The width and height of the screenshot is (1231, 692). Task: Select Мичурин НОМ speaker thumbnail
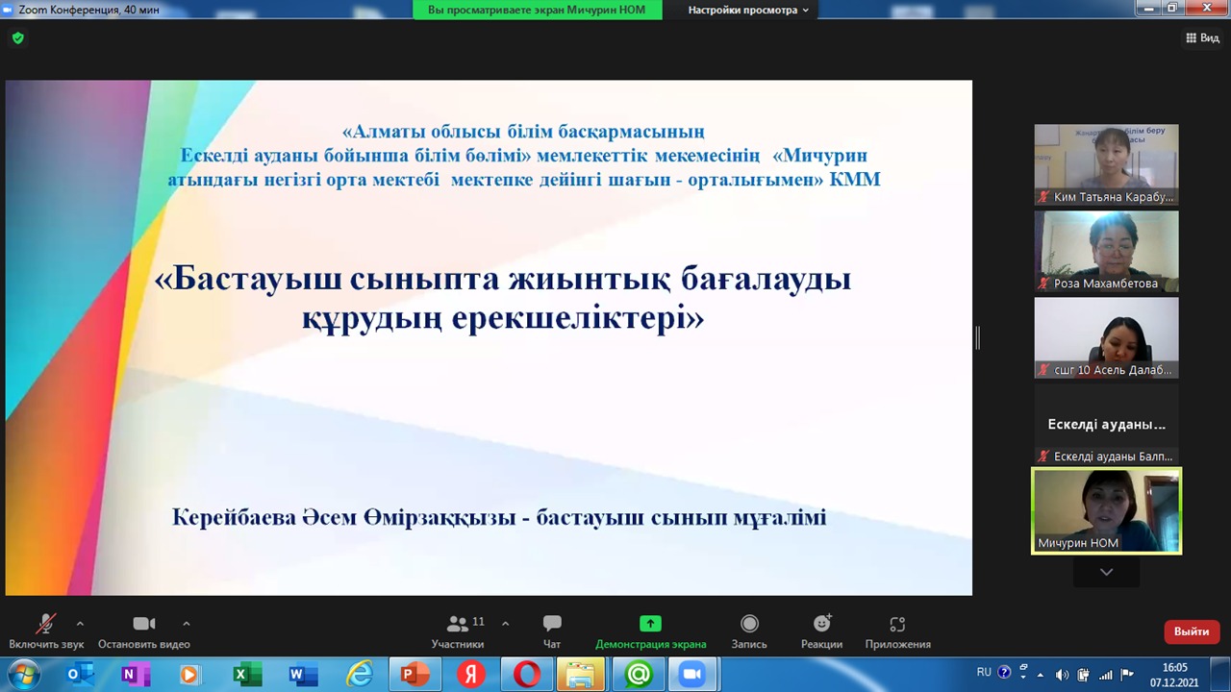click(x=1106, y=510)
